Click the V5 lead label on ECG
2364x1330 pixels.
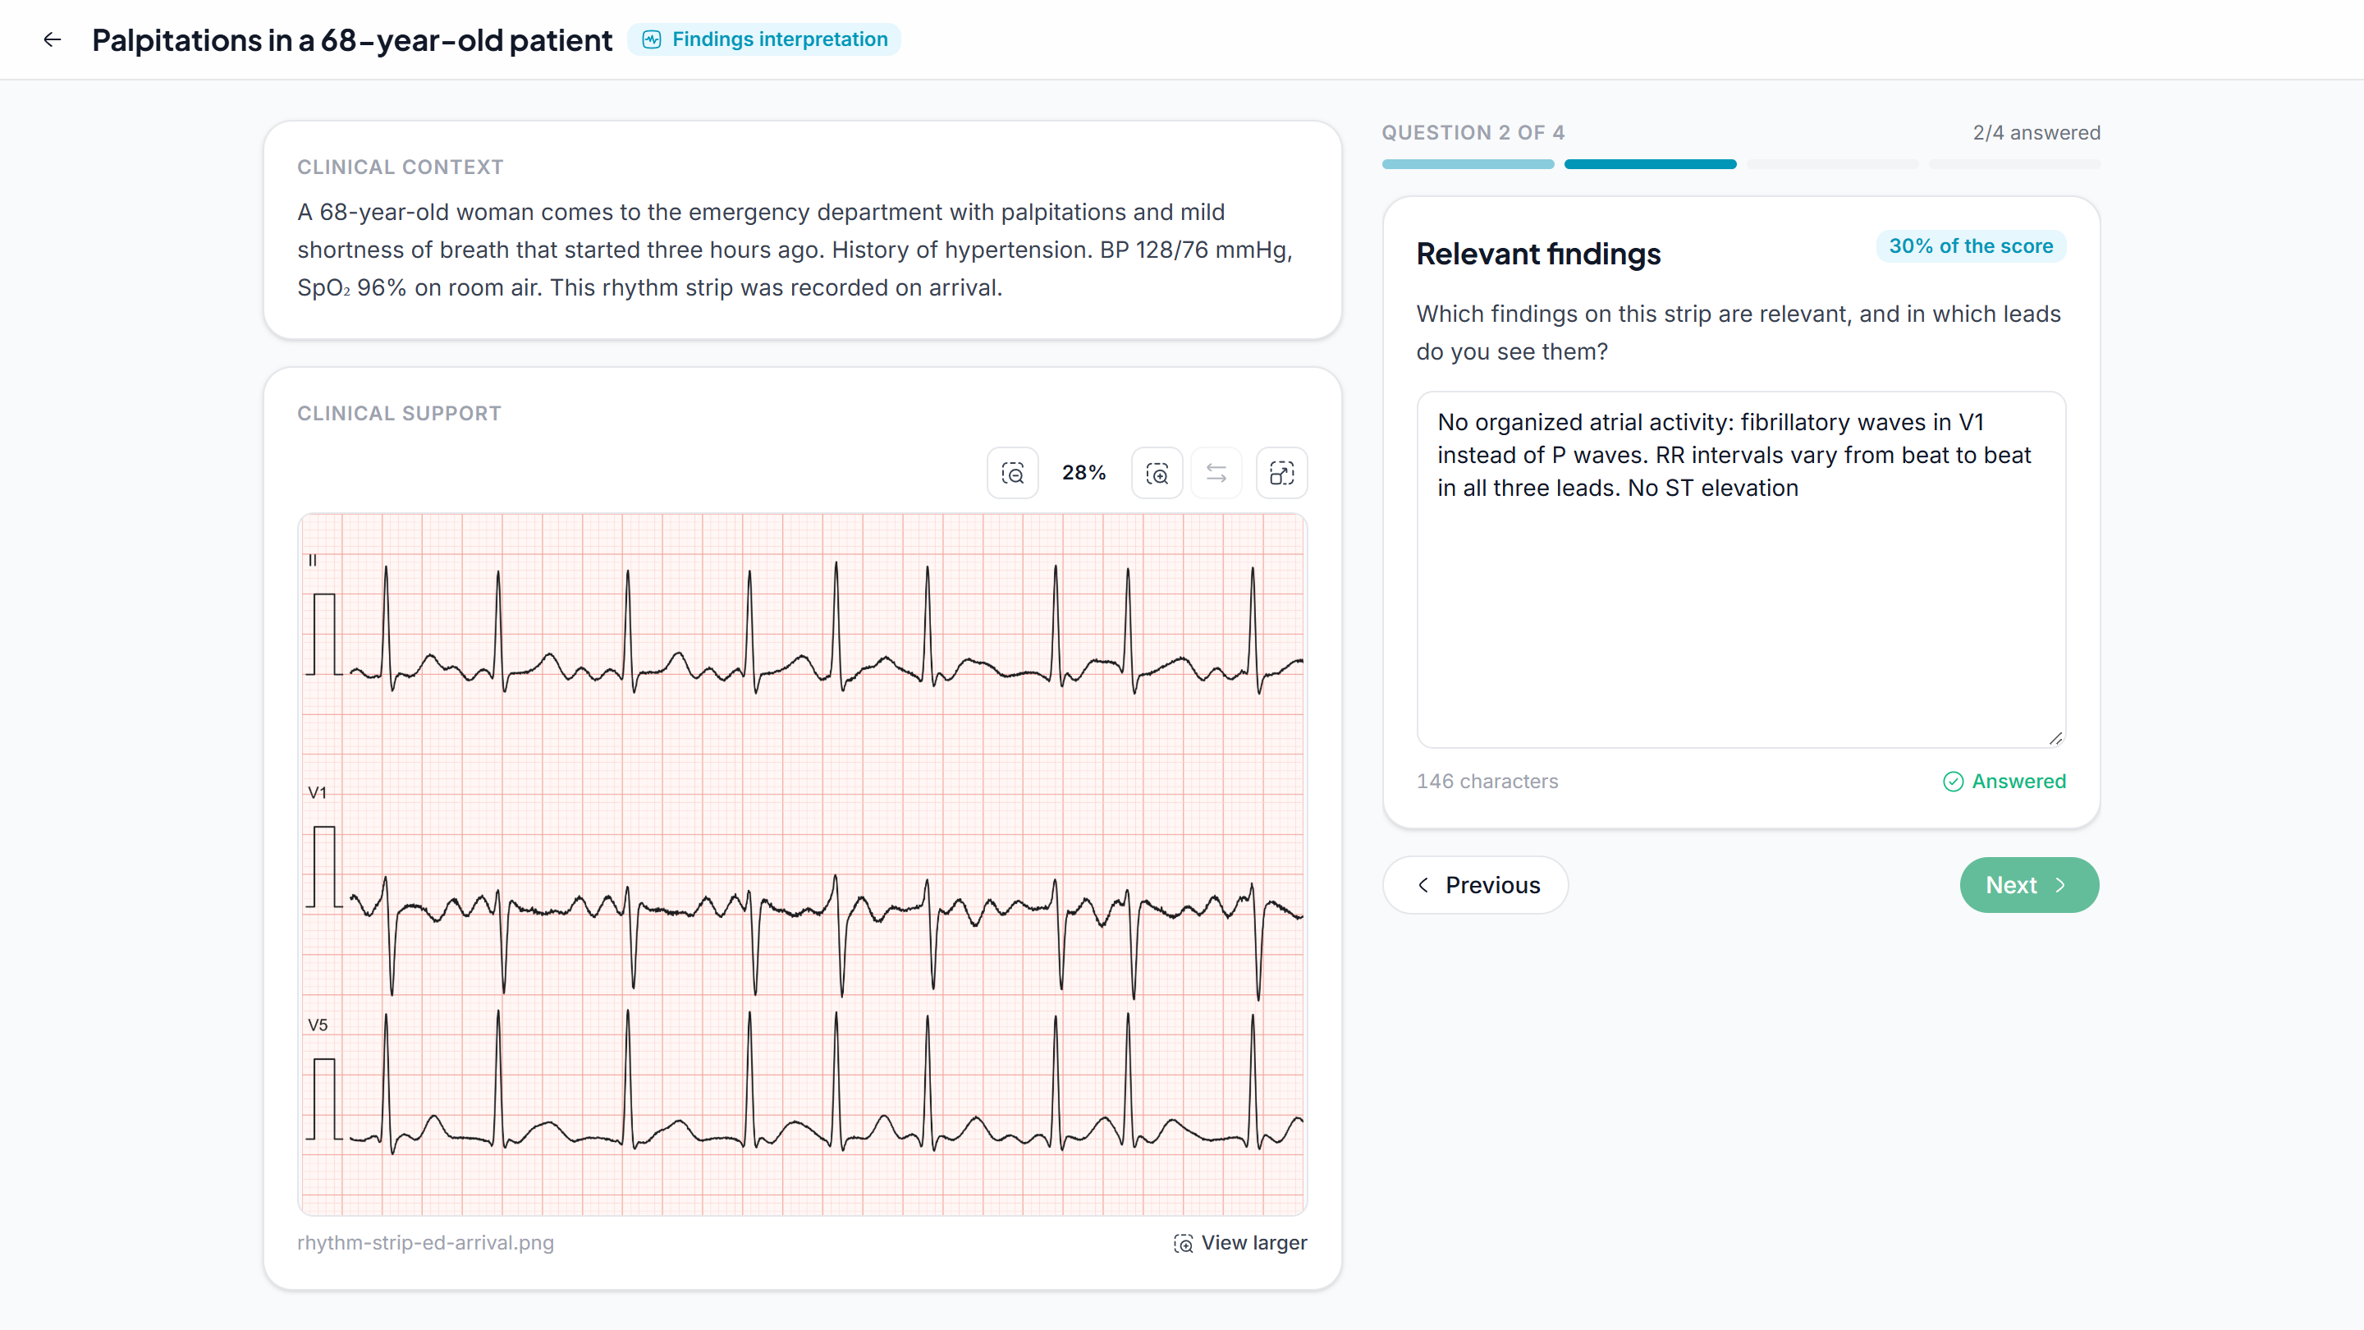click(x=318, y=1025)
